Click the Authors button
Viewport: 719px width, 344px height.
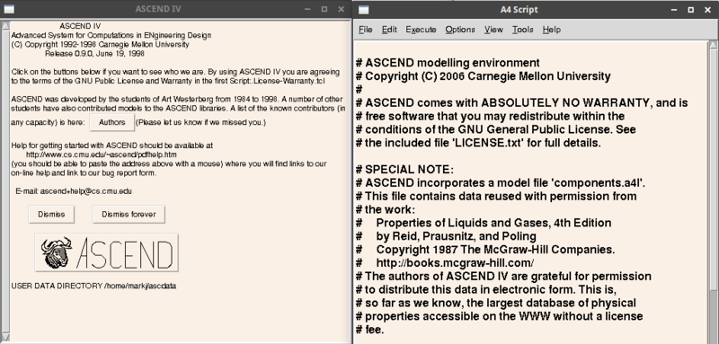[111, 122]
